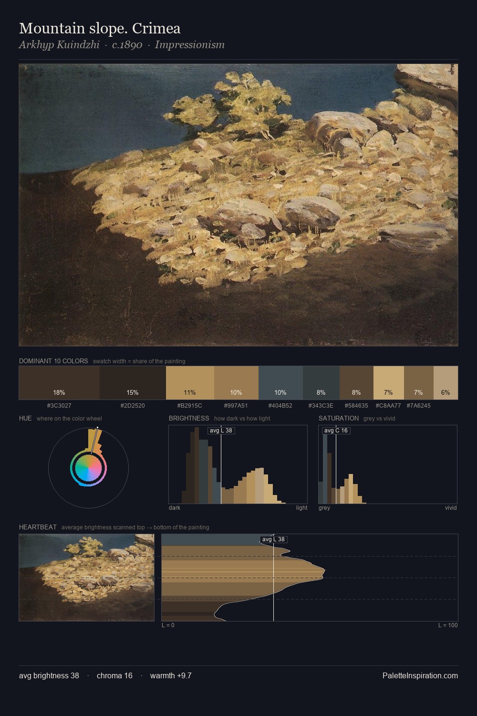This screenshot has height=716, width=477.
Task: Select the 7% light sand swatch above #C8AA77
Action: coord(389,383)
